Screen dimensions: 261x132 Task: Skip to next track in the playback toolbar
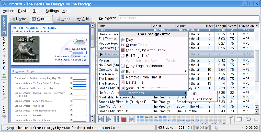click(131, 119)
